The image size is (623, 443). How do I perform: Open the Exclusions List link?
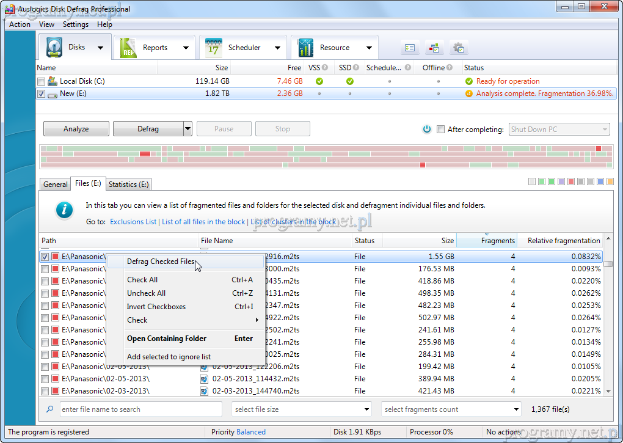tap(133, 222)
